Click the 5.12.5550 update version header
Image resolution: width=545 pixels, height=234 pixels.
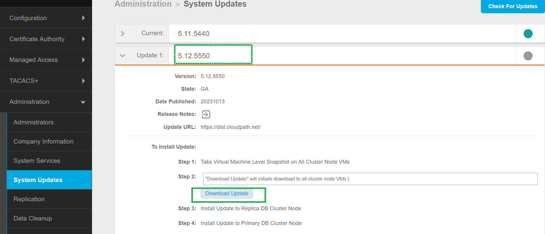213,56
